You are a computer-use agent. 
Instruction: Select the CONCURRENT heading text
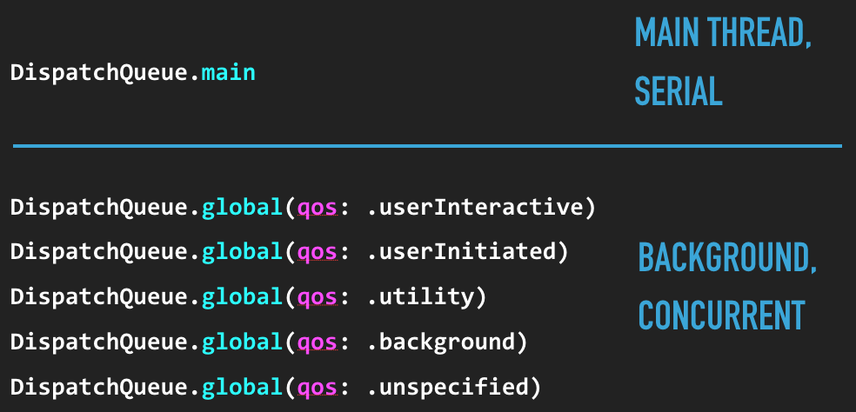pos(721,315)
